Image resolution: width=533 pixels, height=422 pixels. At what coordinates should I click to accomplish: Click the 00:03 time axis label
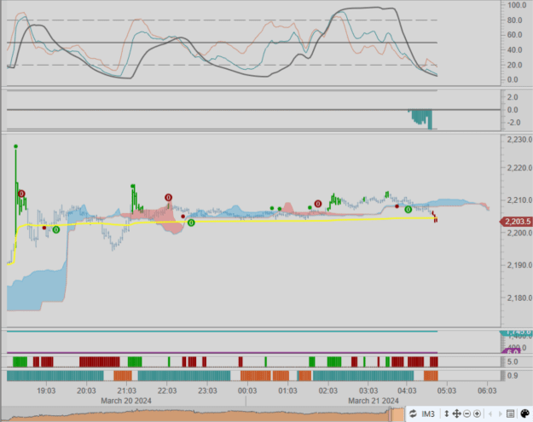click(x=247, y=390)
